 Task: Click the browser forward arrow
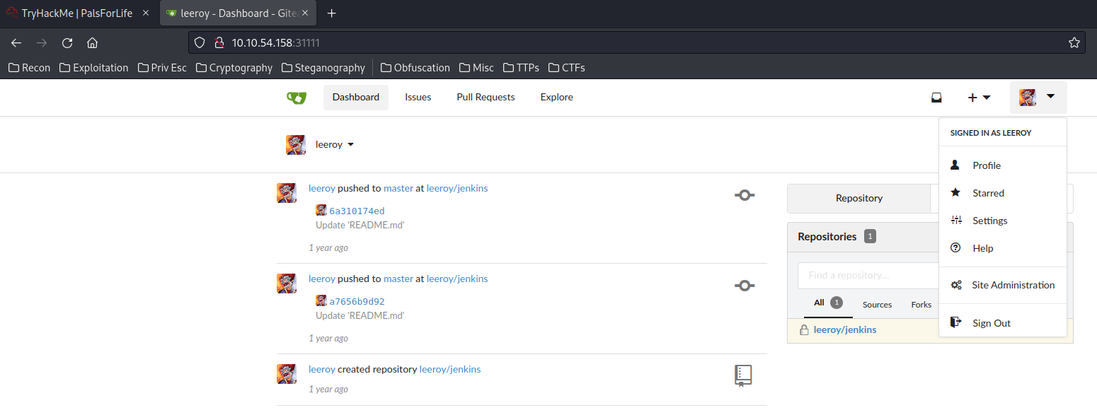pyautogui.click(x=42, y=42)
